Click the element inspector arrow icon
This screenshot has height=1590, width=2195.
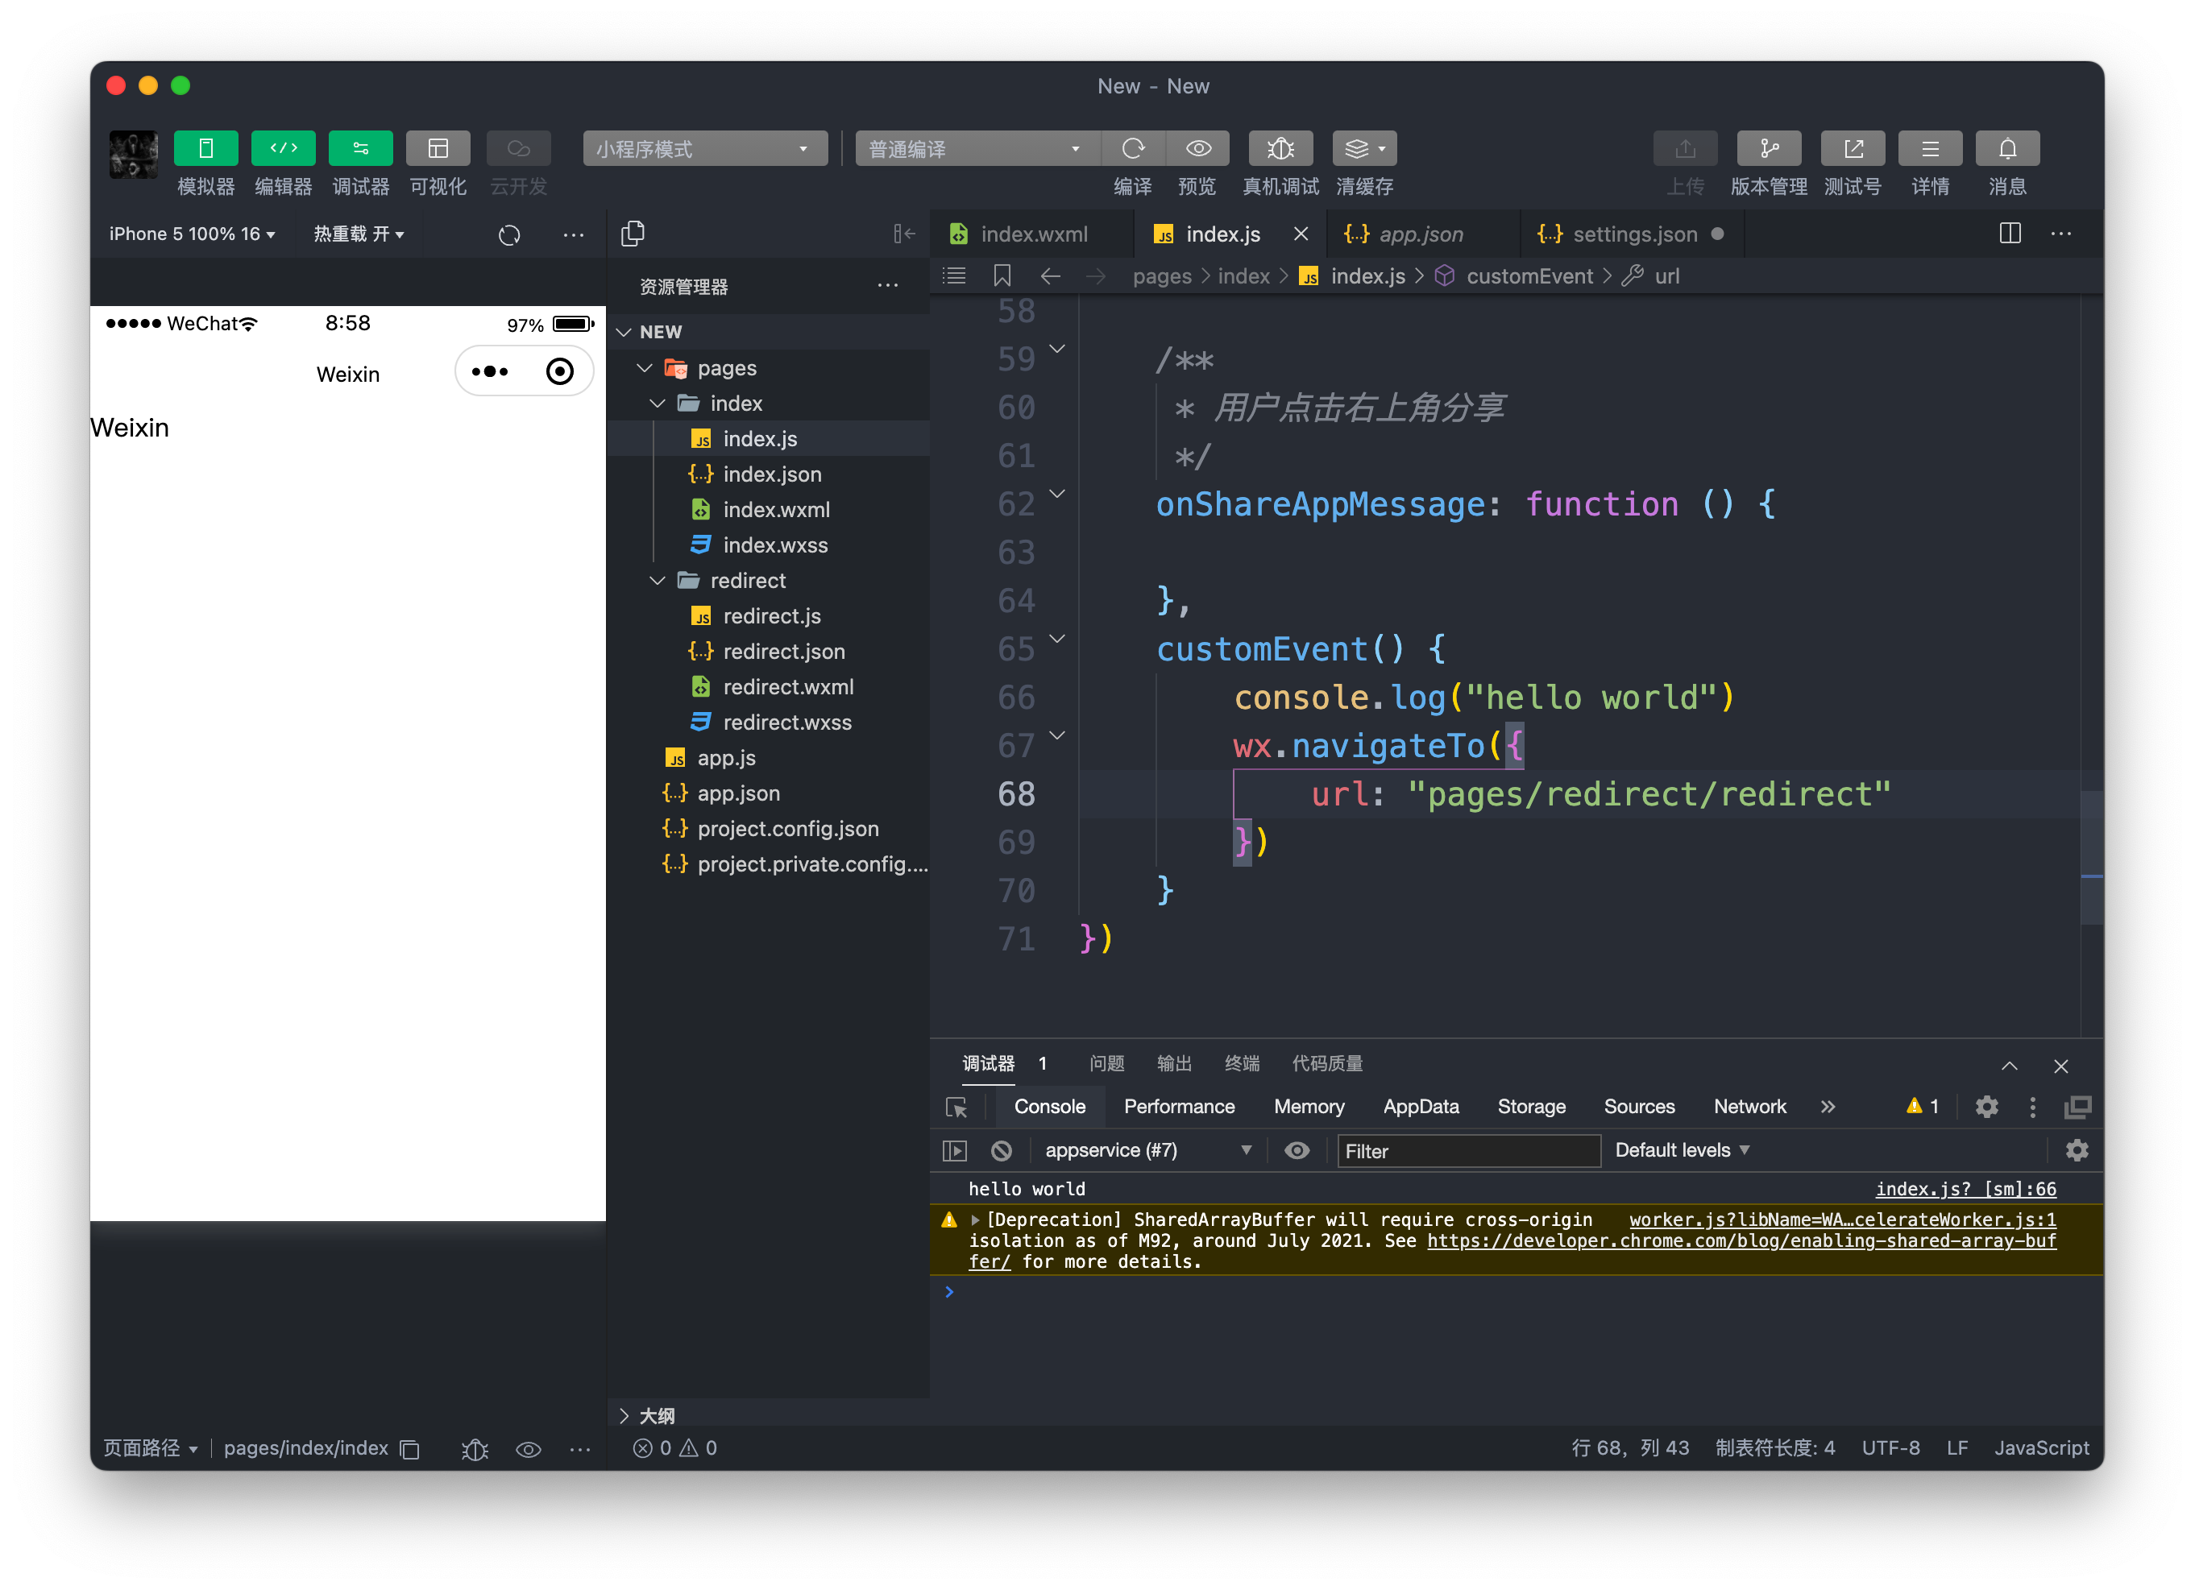[956, 1108]
